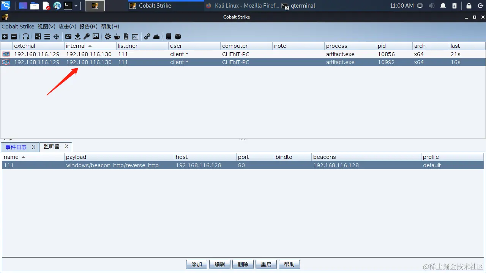Open the 报告(R) menu
486x273 pixels.
88,27
